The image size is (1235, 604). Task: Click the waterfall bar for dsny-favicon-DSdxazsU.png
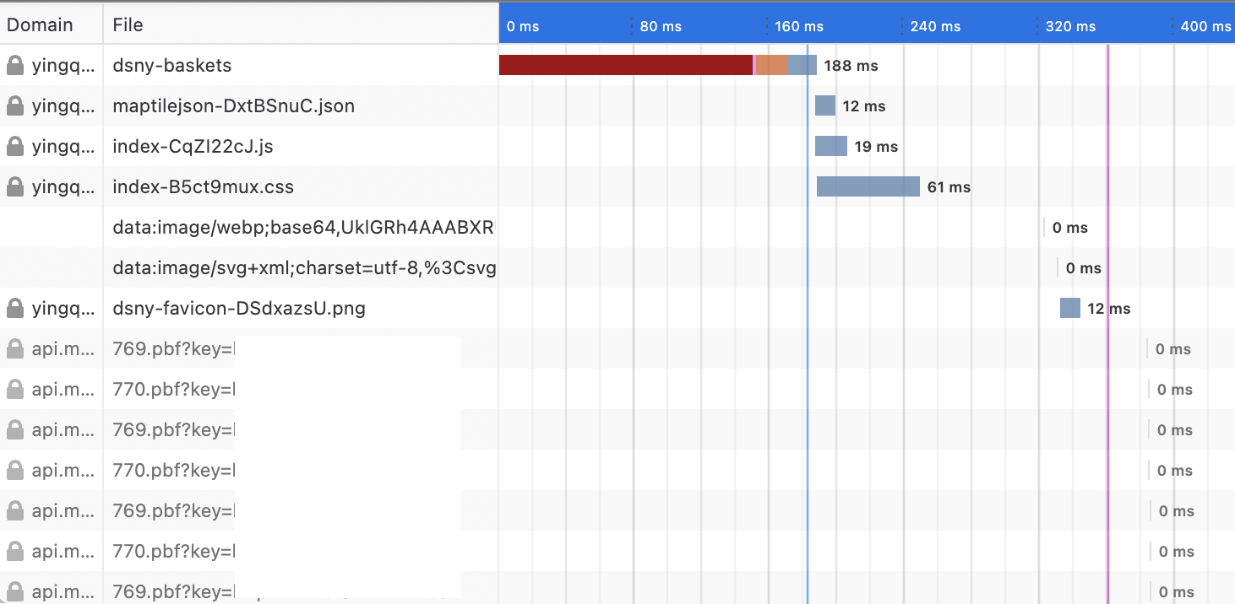point(1069,308)
